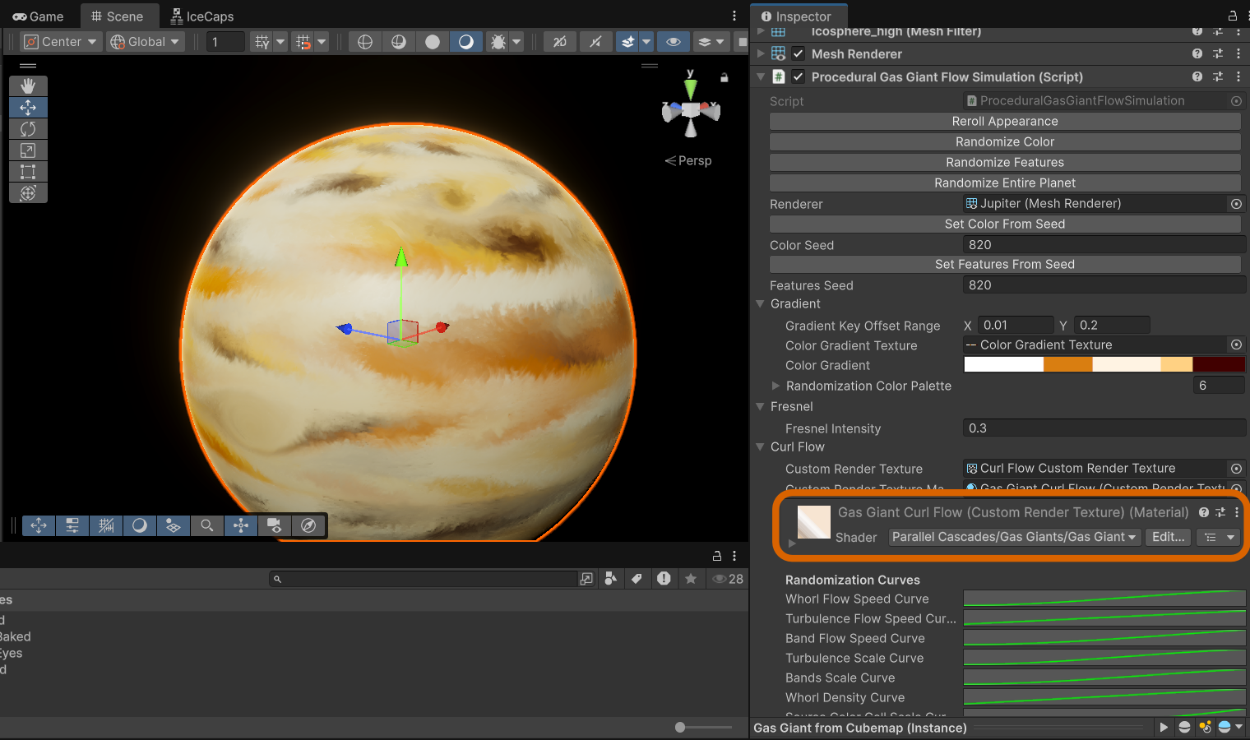Click the Features Seed input field

coord(1104,285)
